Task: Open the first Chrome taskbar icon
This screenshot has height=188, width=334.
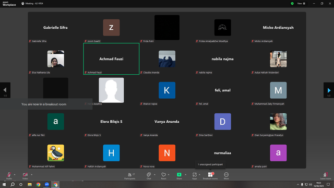Action: click(38, 184)
